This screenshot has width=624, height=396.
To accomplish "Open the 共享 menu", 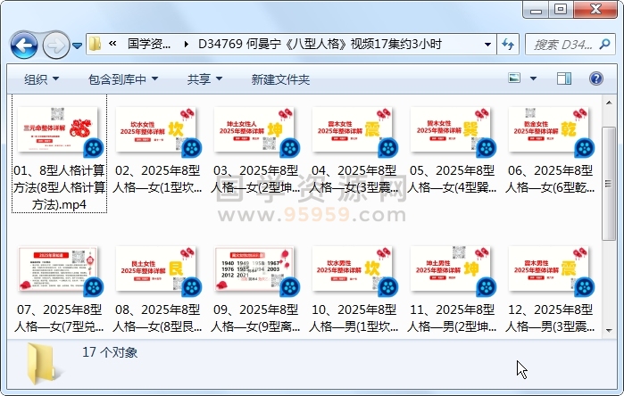I will tap(204, 79).
